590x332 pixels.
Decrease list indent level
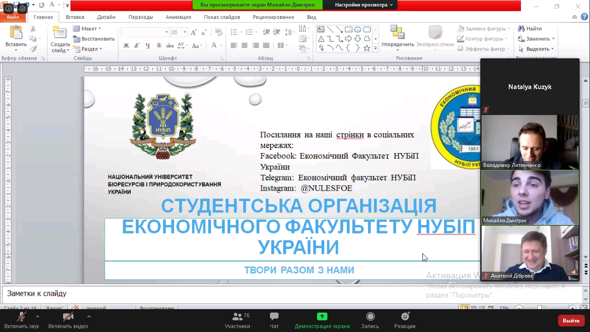266,32
